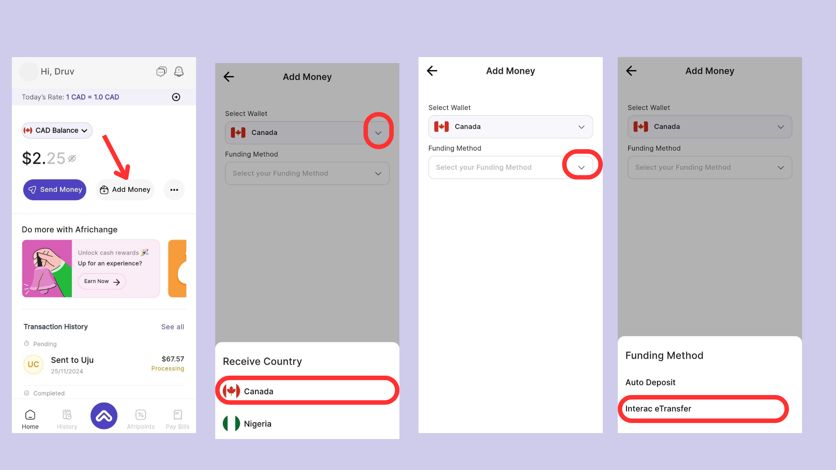Click the notification bell icon
Image resolution: width=836 pixels, height=470 pixels.
coord(179,71)
